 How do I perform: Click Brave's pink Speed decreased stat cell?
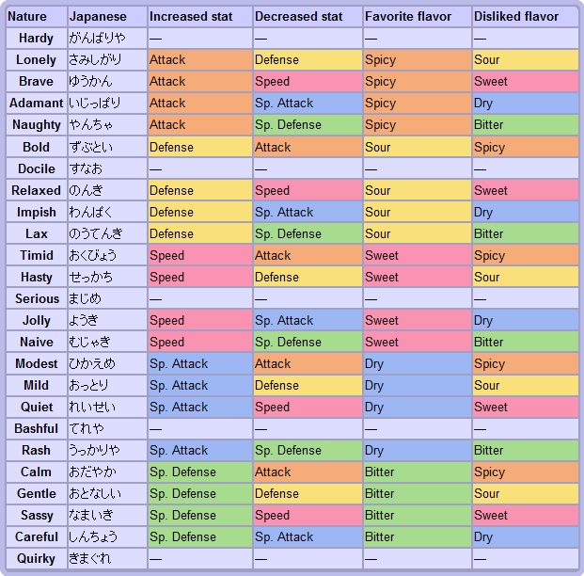point(307,82)
